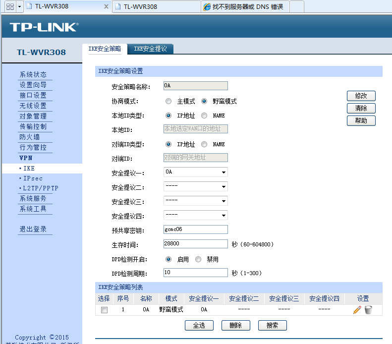Screen dimensions: 392x344
Task: Click the 清除 button
Action: (361, 108)
